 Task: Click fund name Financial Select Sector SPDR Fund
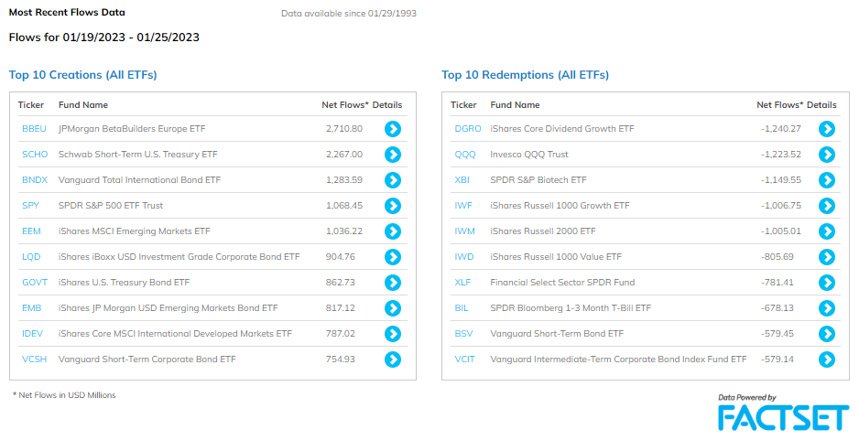pyautogui.click(x=562, y=283)
